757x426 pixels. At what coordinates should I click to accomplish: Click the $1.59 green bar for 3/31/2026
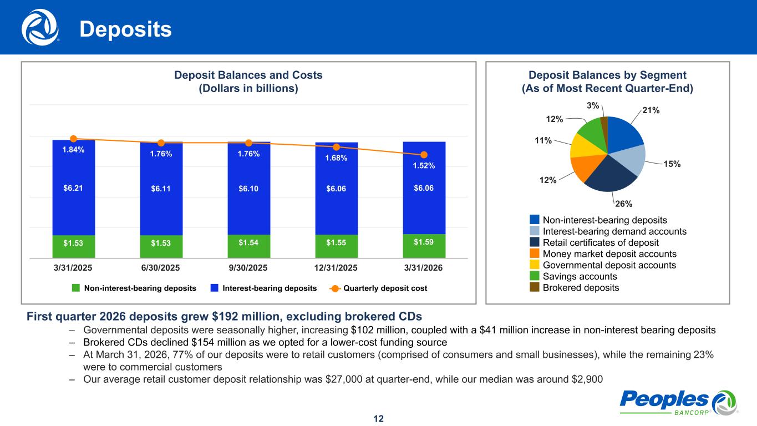tap(424, 245)
